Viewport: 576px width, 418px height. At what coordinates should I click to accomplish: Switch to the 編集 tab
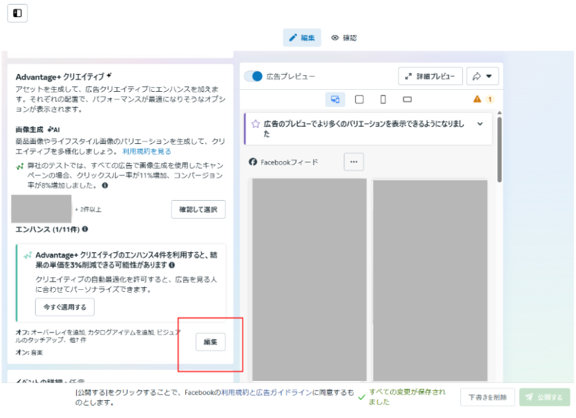302,38
